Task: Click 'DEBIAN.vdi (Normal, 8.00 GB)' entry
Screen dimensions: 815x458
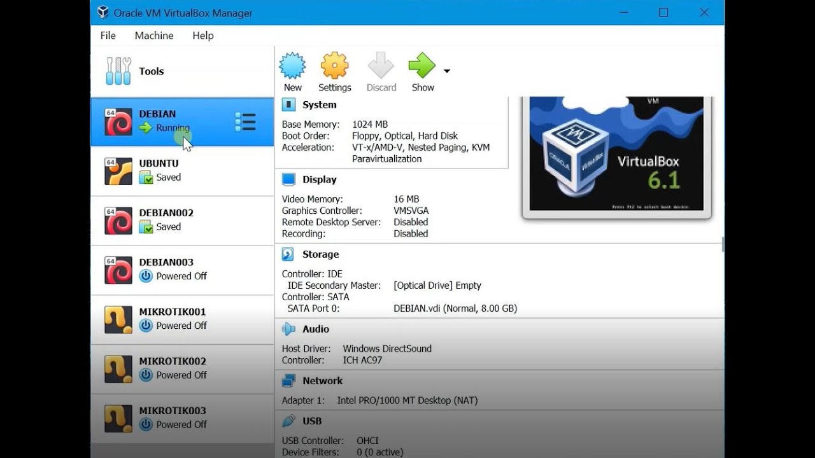Action: (455, 309)
